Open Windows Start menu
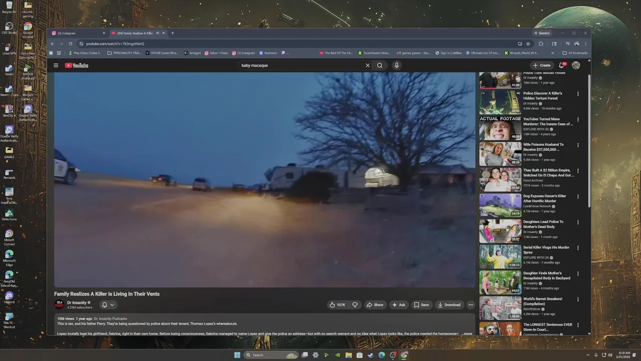The image size is (641, 361). coord(237,355)
